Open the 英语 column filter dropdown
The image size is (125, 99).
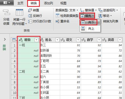coord(120,40)
